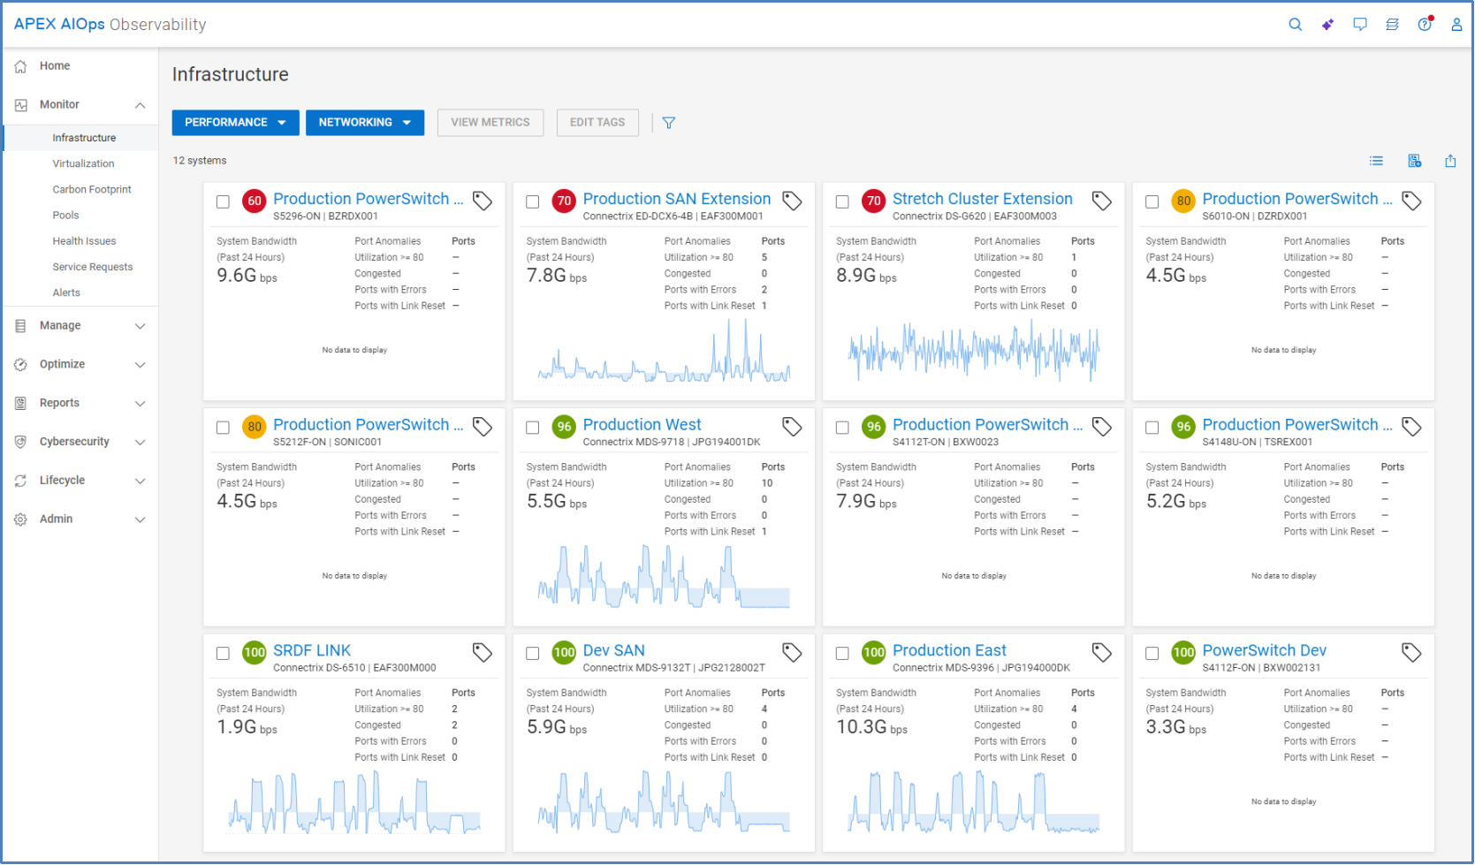The width and height of the screenshot is (1475, 865).
Task: Collapse the Monitor section chevron
Action: [140, 105]
